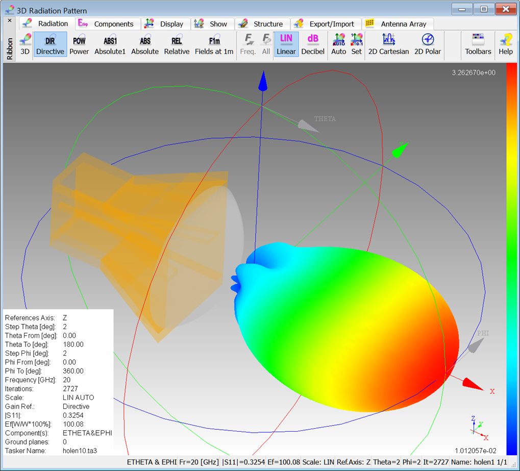Click the Tasker Name holen10.ta3
Image resolution: width=520 pixels, height=471 pixels.
(x=80, y=451)
